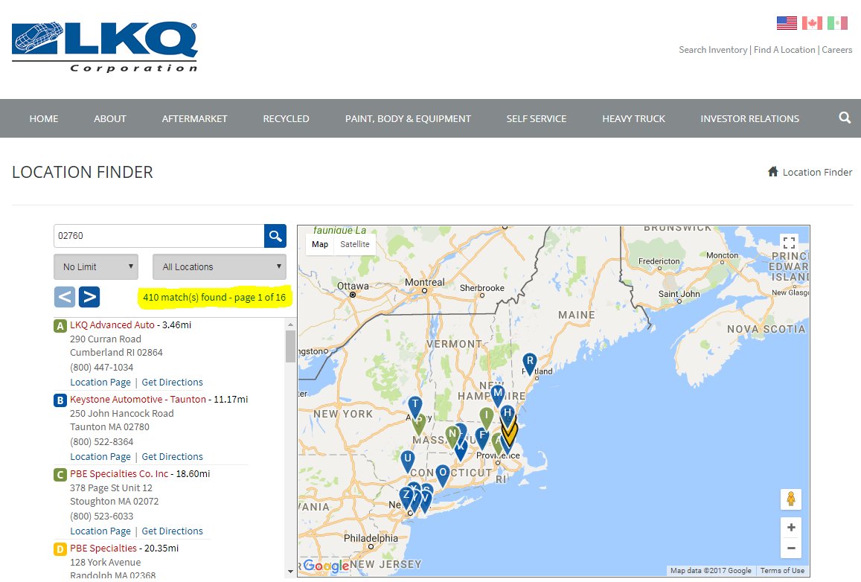The height and width of the screenshot is (582, 861).
Task: Click map marker O in Connecticut
Action: pyautogui.click(x=443, y=475)
